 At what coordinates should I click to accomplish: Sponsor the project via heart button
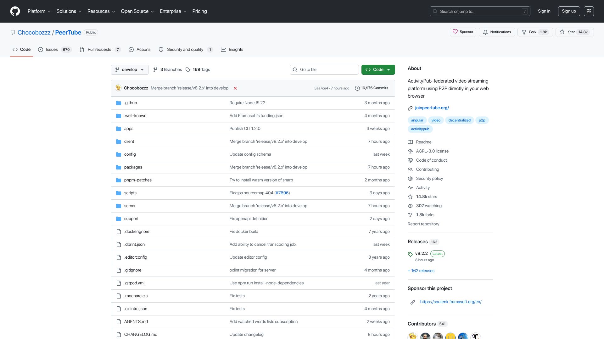tap(463, 32)
